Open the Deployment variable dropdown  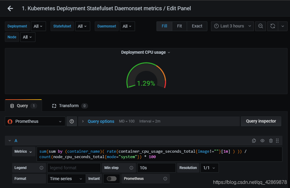click(x=38, y=26)
